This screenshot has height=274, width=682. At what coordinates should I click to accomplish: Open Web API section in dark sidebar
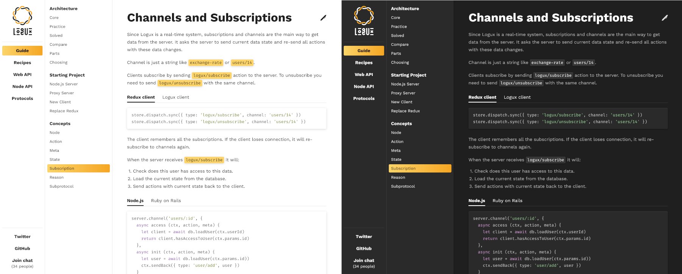(x=364, y=75)
